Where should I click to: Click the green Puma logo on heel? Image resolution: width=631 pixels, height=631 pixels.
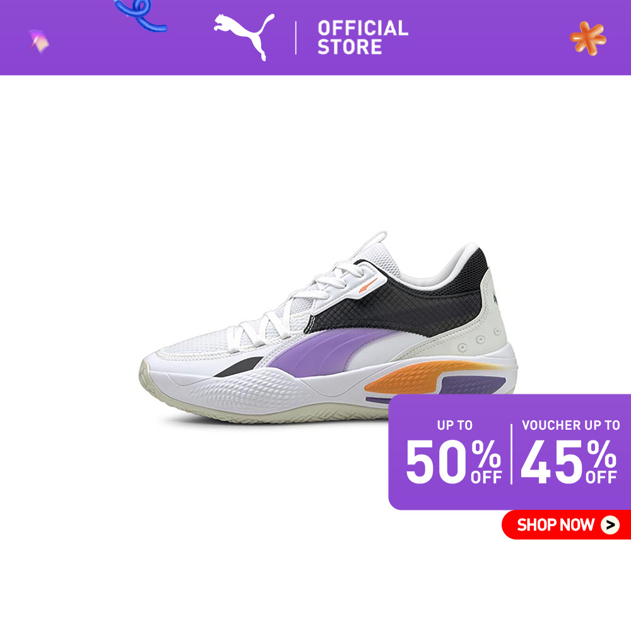click(495, 299)
